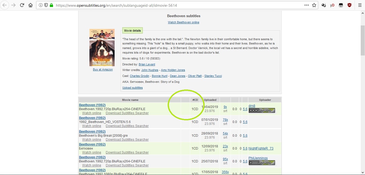Select the Movie details tab

click(x=133, y=31)
